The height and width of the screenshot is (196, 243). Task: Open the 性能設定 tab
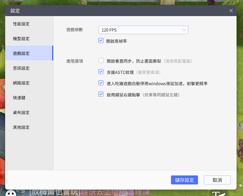point(29,24)
